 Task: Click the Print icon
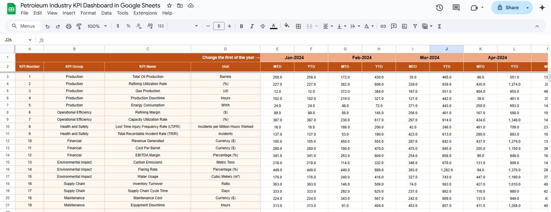68,26
